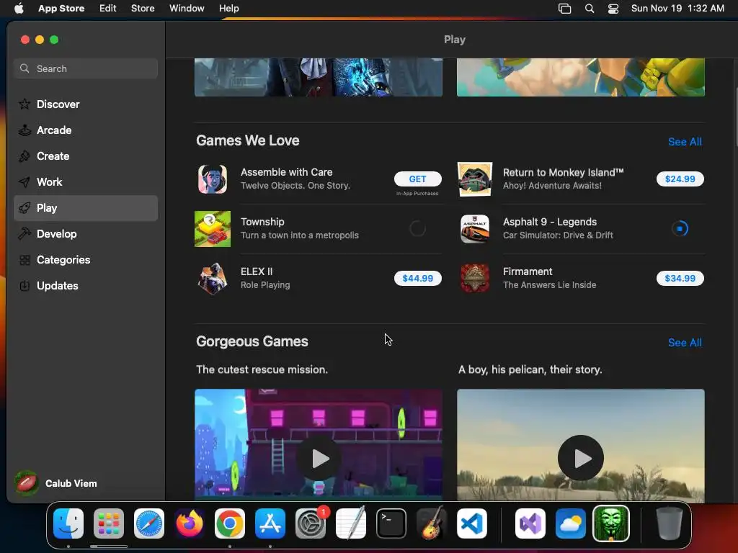Screen dimensions: 738x553
Task: Buy Return to Monkey Island for $24.99
Action: [680, 179]
